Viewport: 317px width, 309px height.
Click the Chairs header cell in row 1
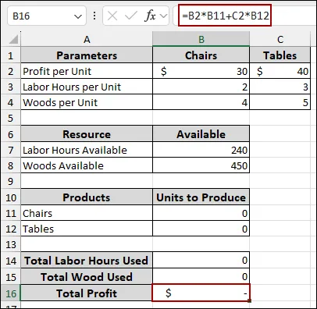[x=201, y=55]
